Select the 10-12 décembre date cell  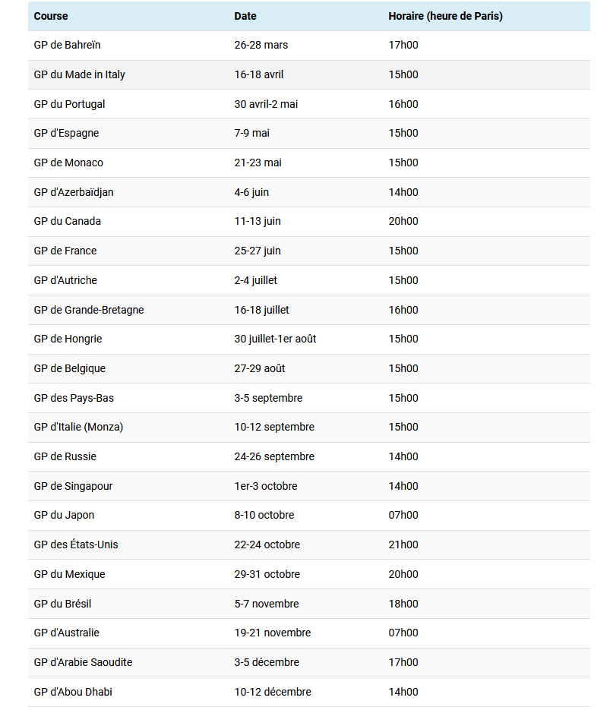click(273, 692)
